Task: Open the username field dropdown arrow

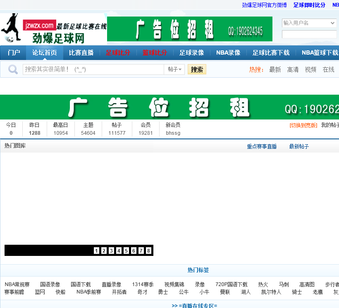Action: pyautogui.click(x=332, y=23)
